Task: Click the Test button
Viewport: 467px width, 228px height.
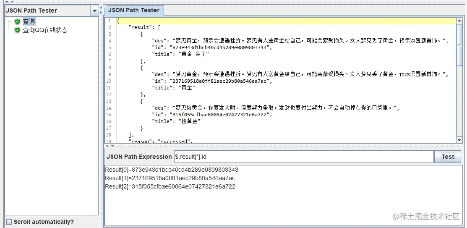Action: pyautogui.click(x=447, y=157)
